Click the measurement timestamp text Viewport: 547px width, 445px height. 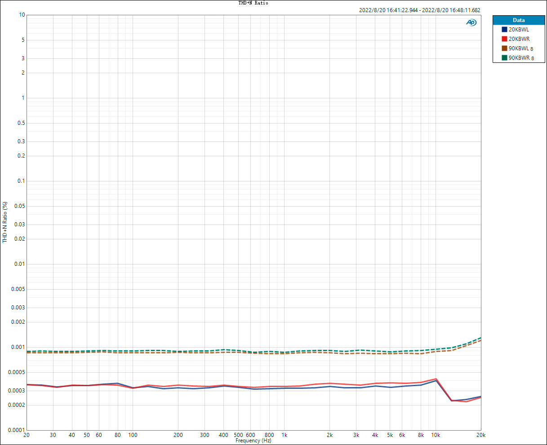pyautogui.click(x=420, y=10)
